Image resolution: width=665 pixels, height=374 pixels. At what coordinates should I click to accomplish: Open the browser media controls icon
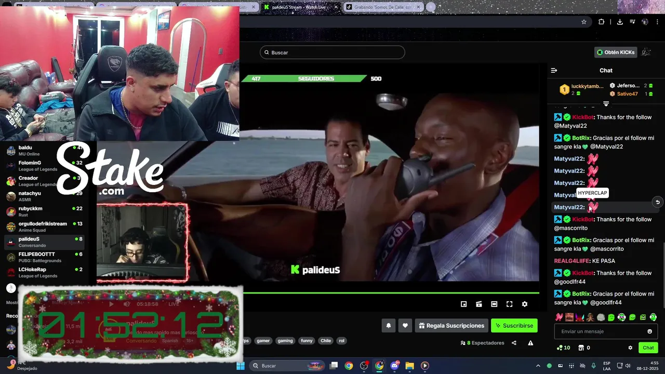[x=632, y=22]
